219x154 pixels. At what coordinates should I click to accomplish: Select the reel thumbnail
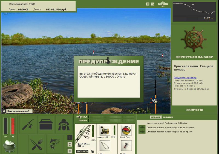105,130
